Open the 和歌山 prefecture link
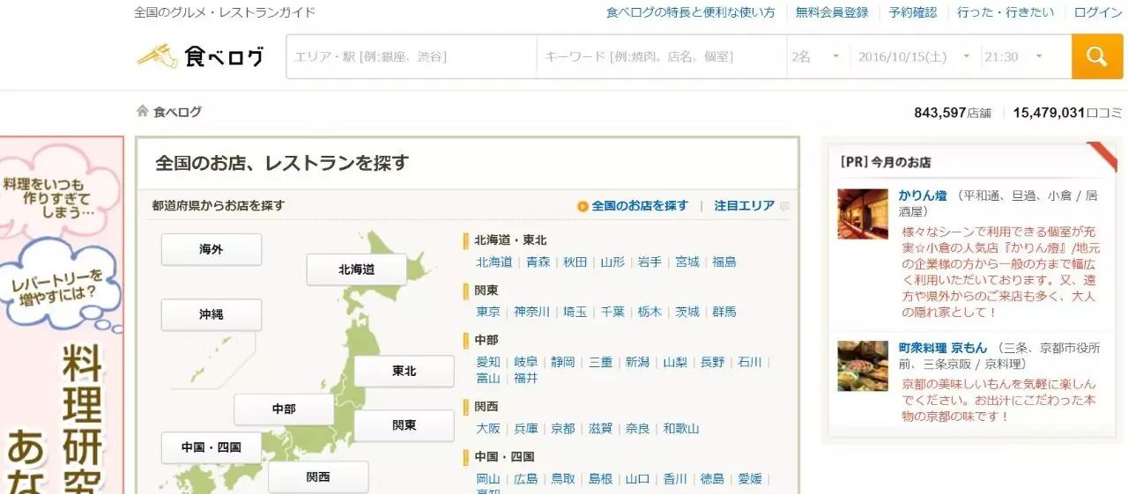Image resolution: width=1128 pixels, height=494 pixels. pyautogui.click(x=681, y=429)
